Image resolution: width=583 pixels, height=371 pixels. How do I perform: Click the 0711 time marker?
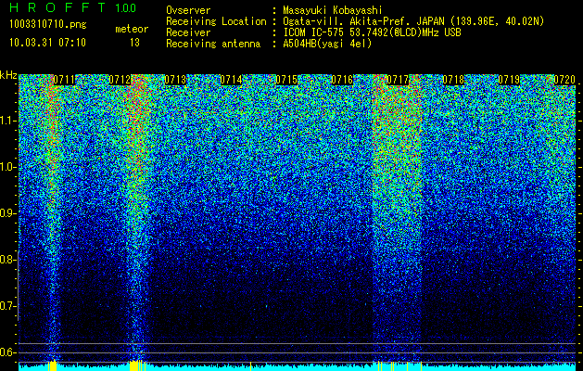tap(64, 80)
